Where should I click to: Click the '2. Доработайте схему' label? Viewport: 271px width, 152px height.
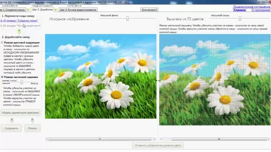point(16,37)
